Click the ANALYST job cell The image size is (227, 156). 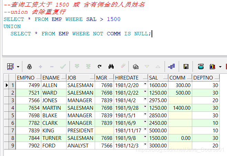(x=81, y=145)
